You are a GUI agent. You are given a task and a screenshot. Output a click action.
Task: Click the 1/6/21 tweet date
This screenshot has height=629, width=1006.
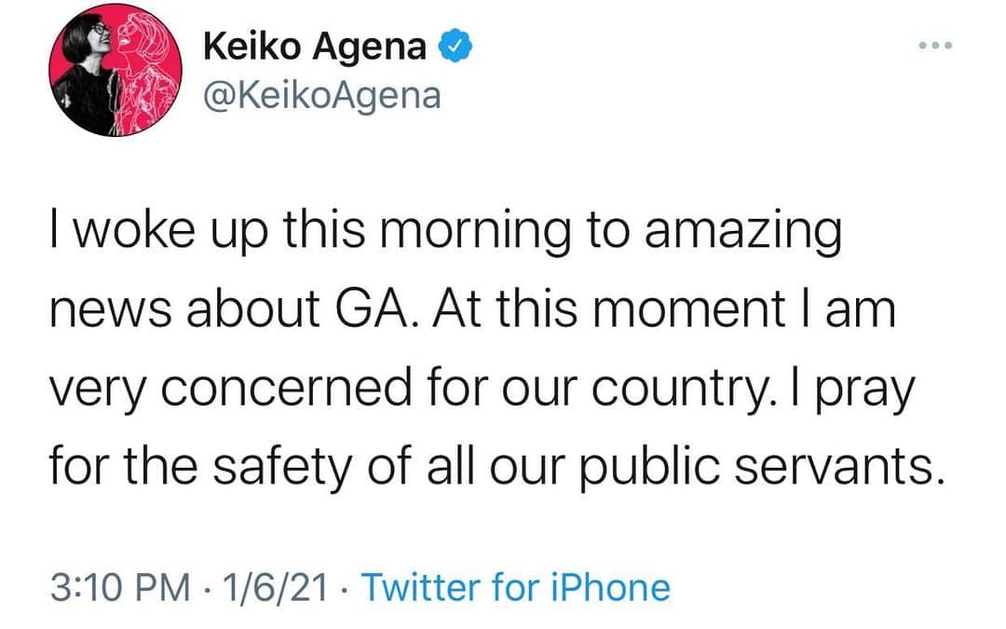(x=276, y=588)
